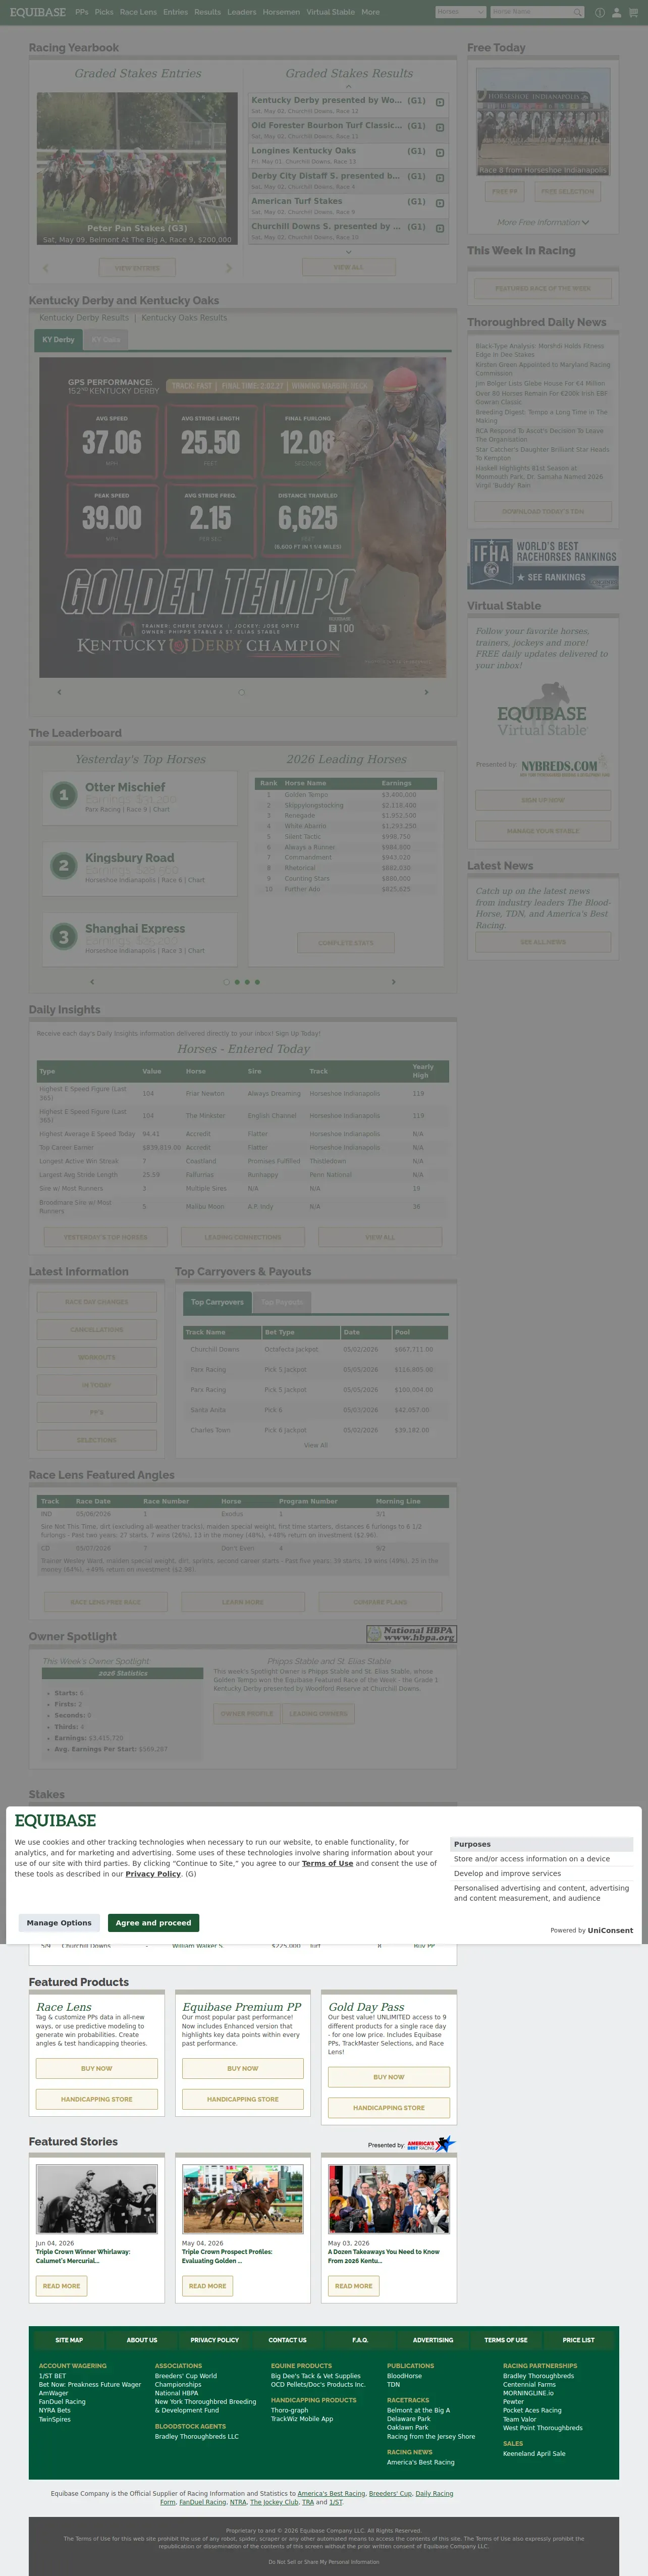Open the More menu in the navigation bar

coord(370,12)
